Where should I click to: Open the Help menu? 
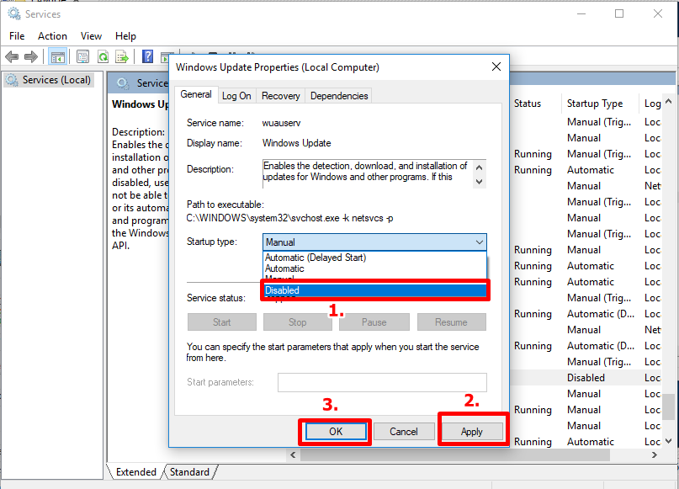coord(125,36)
